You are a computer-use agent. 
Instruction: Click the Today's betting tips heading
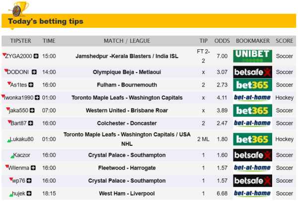(45, 21)
